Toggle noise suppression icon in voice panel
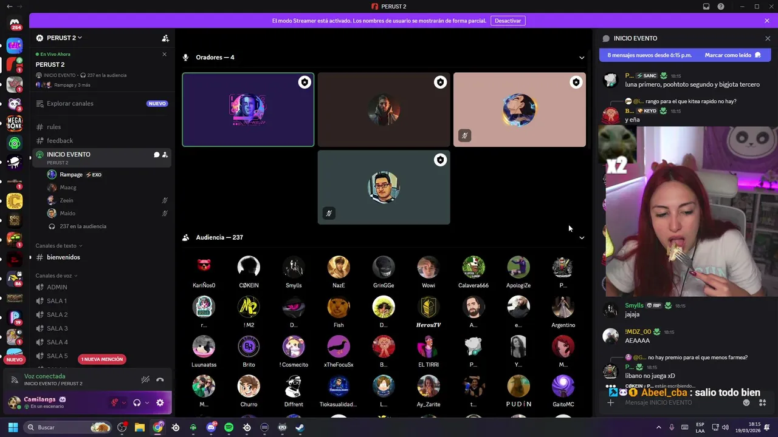Screen dimensions: 778x437 click(x=145, y=380)
